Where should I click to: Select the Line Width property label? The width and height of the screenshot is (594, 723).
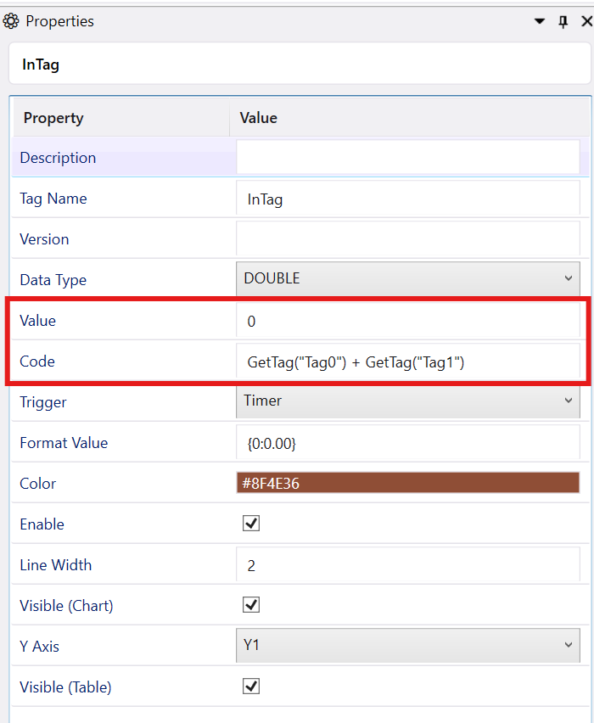55,565
